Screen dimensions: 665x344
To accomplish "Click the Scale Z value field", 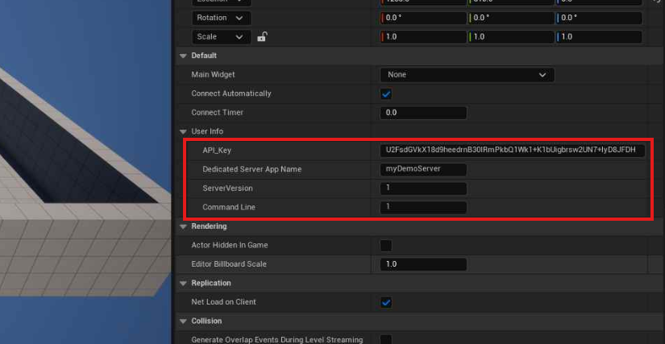I will tap(599, 37).
